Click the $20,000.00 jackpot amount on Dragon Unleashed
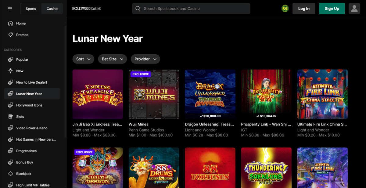This screenshot has height=188, width=366. (212, 116)
